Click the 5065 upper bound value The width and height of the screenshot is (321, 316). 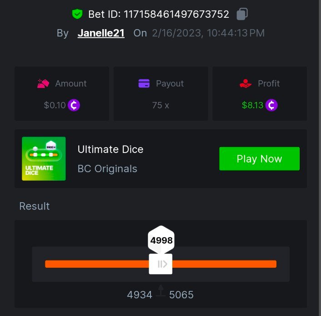[181, 295]
